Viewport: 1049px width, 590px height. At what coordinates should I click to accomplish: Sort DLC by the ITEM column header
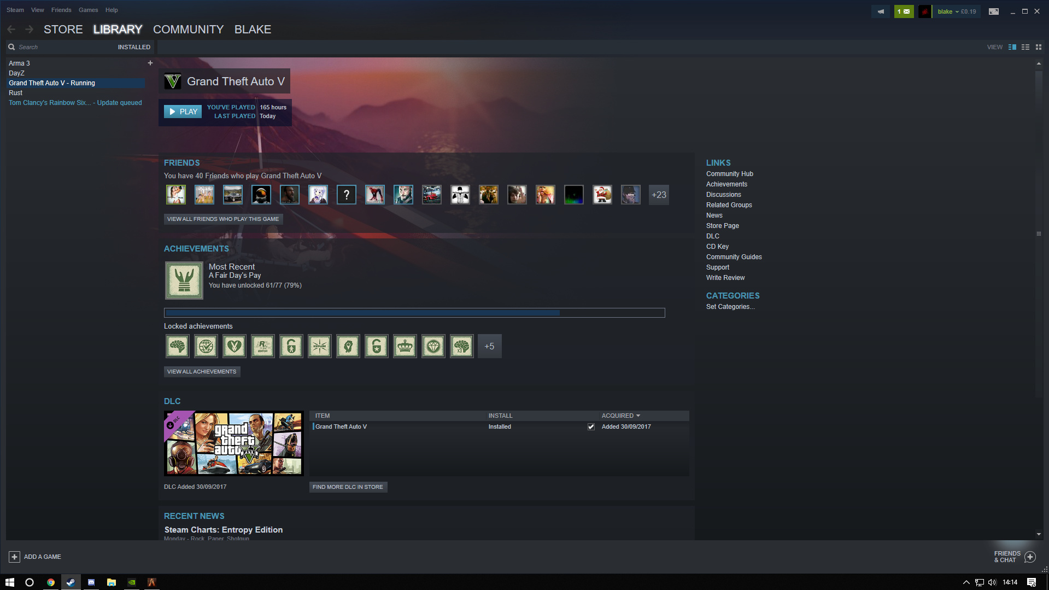[x=323, y=416]
